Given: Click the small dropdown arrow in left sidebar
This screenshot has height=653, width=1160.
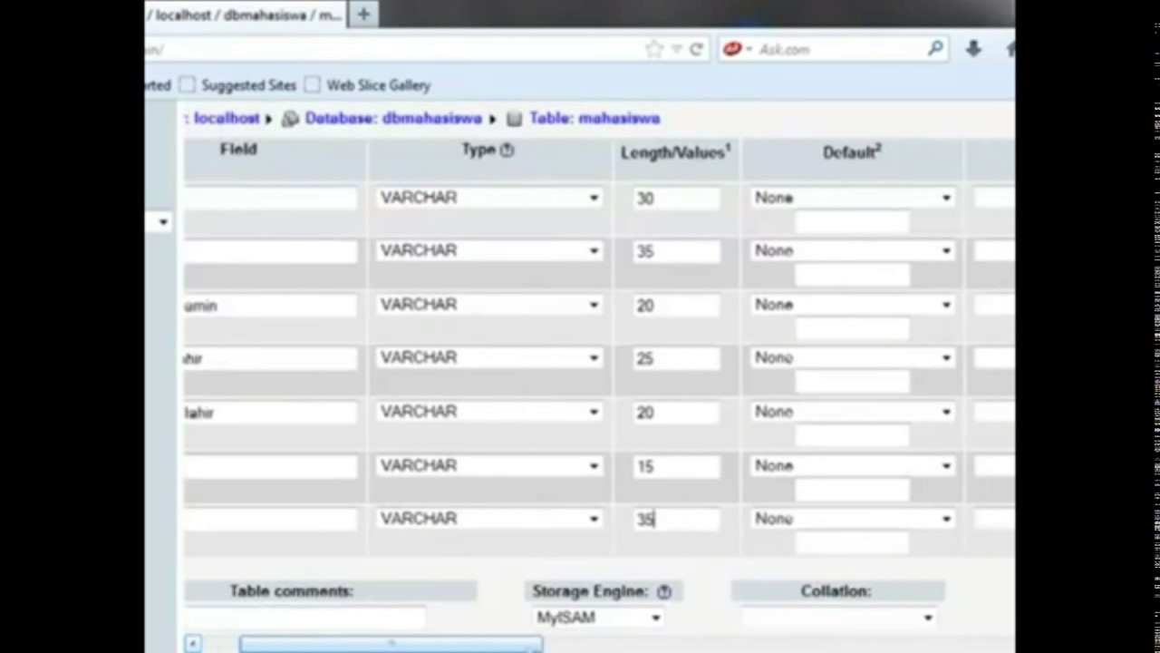Looking at the screenshot, I should click(163, 222).
